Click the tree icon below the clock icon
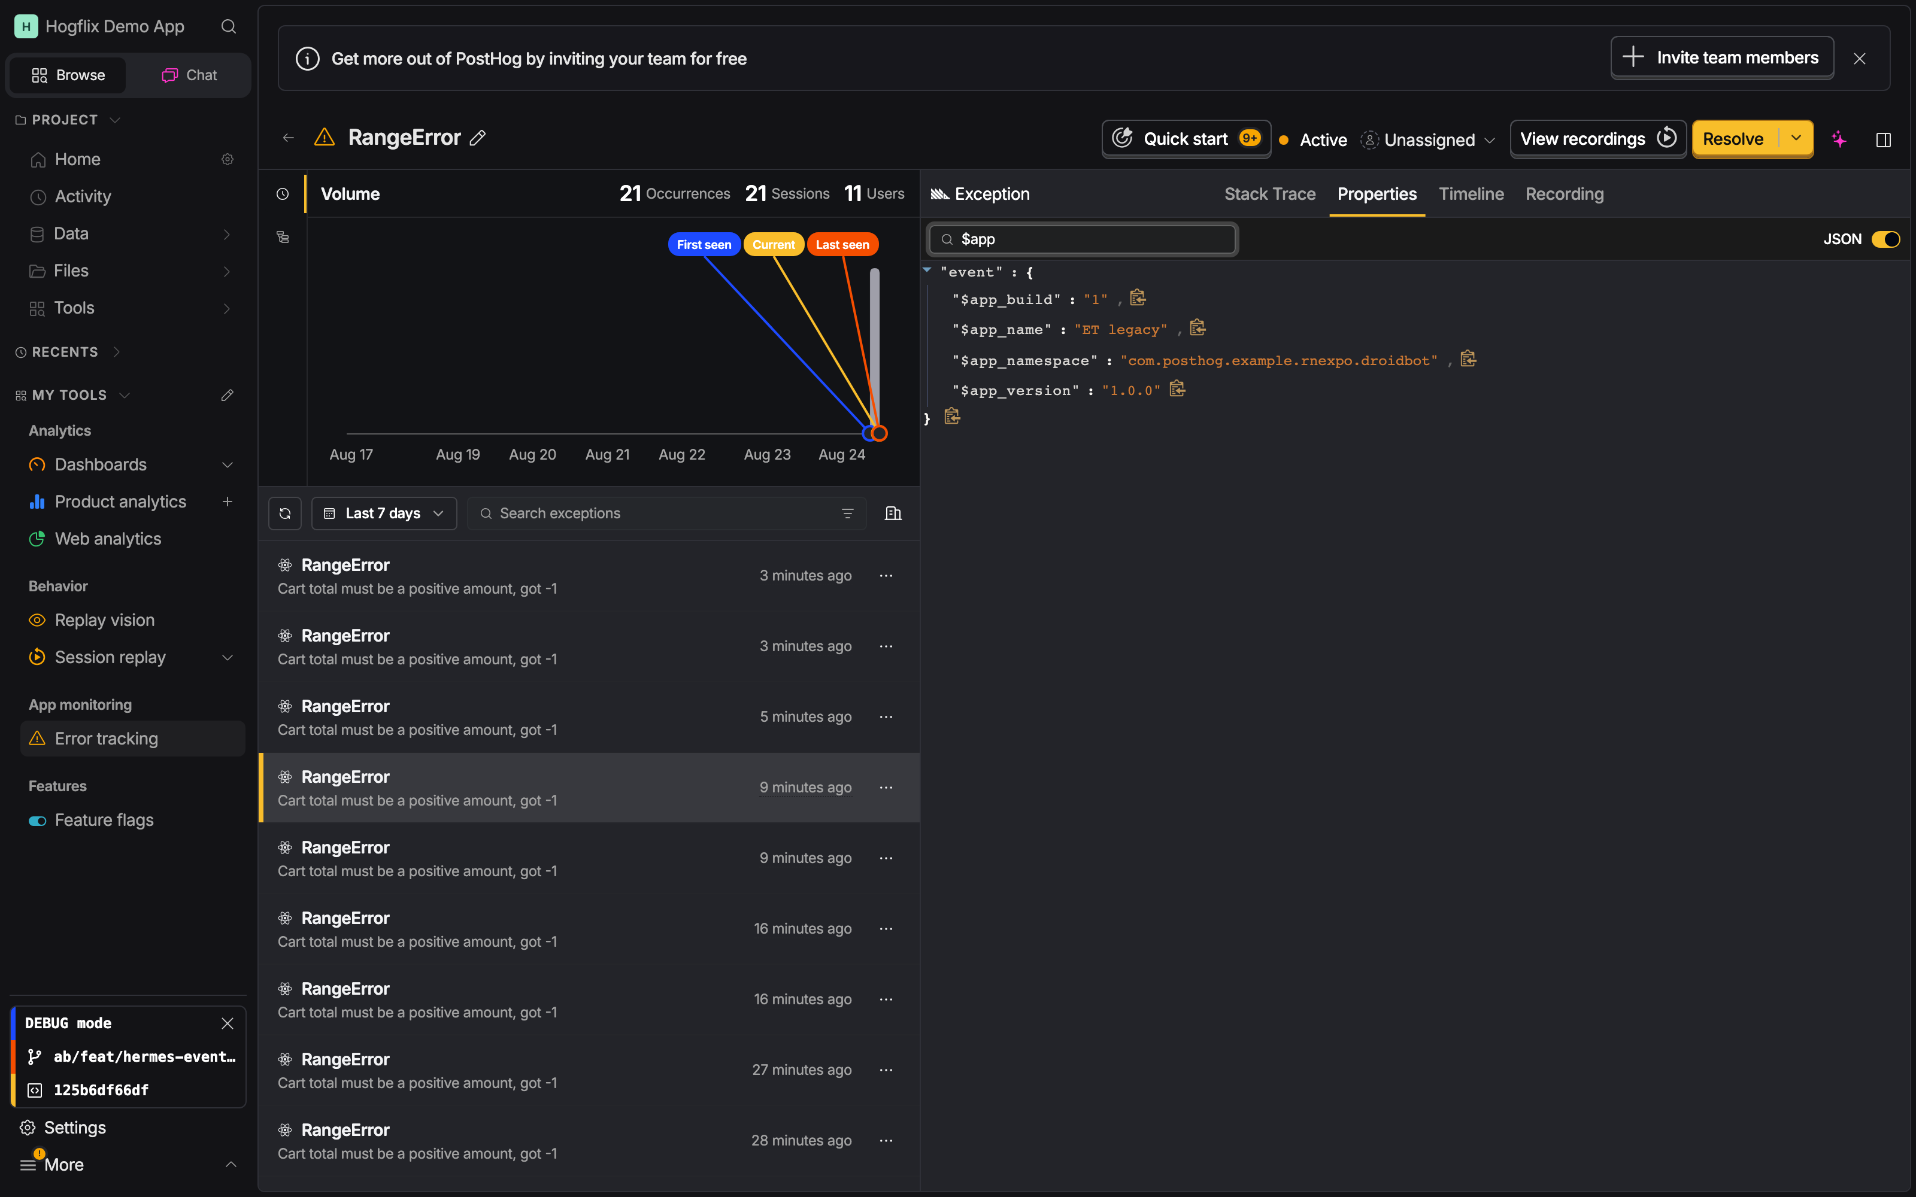Image resolution: width=1916 pixels, height=1197 pixels. pos(283,237)
